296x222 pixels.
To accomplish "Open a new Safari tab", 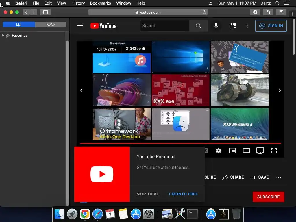I will [x=292, y=14].
